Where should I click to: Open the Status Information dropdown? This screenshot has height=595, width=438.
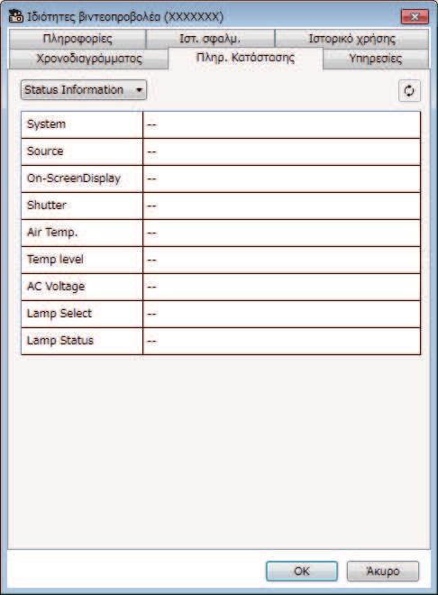pyautogui.click(x=84, y=90)
